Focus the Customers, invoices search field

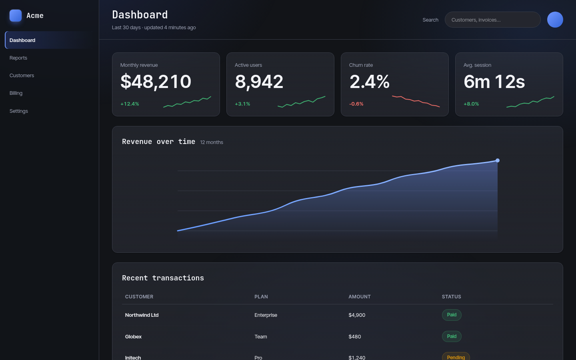coord(493,20)
